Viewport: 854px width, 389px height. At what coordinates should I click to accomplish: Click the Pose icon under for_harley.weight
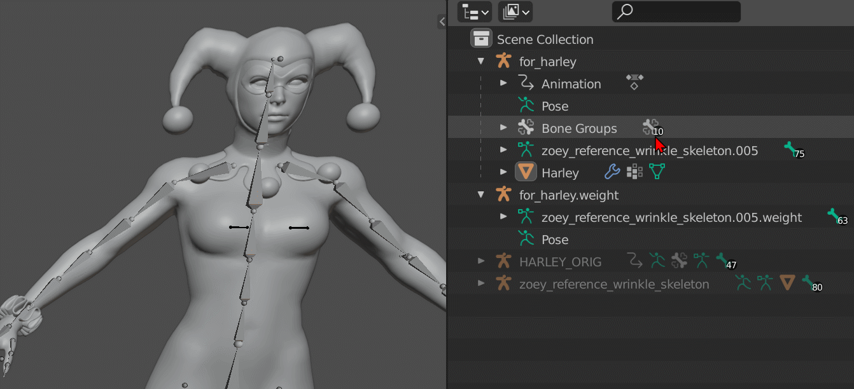click(525, 239)
